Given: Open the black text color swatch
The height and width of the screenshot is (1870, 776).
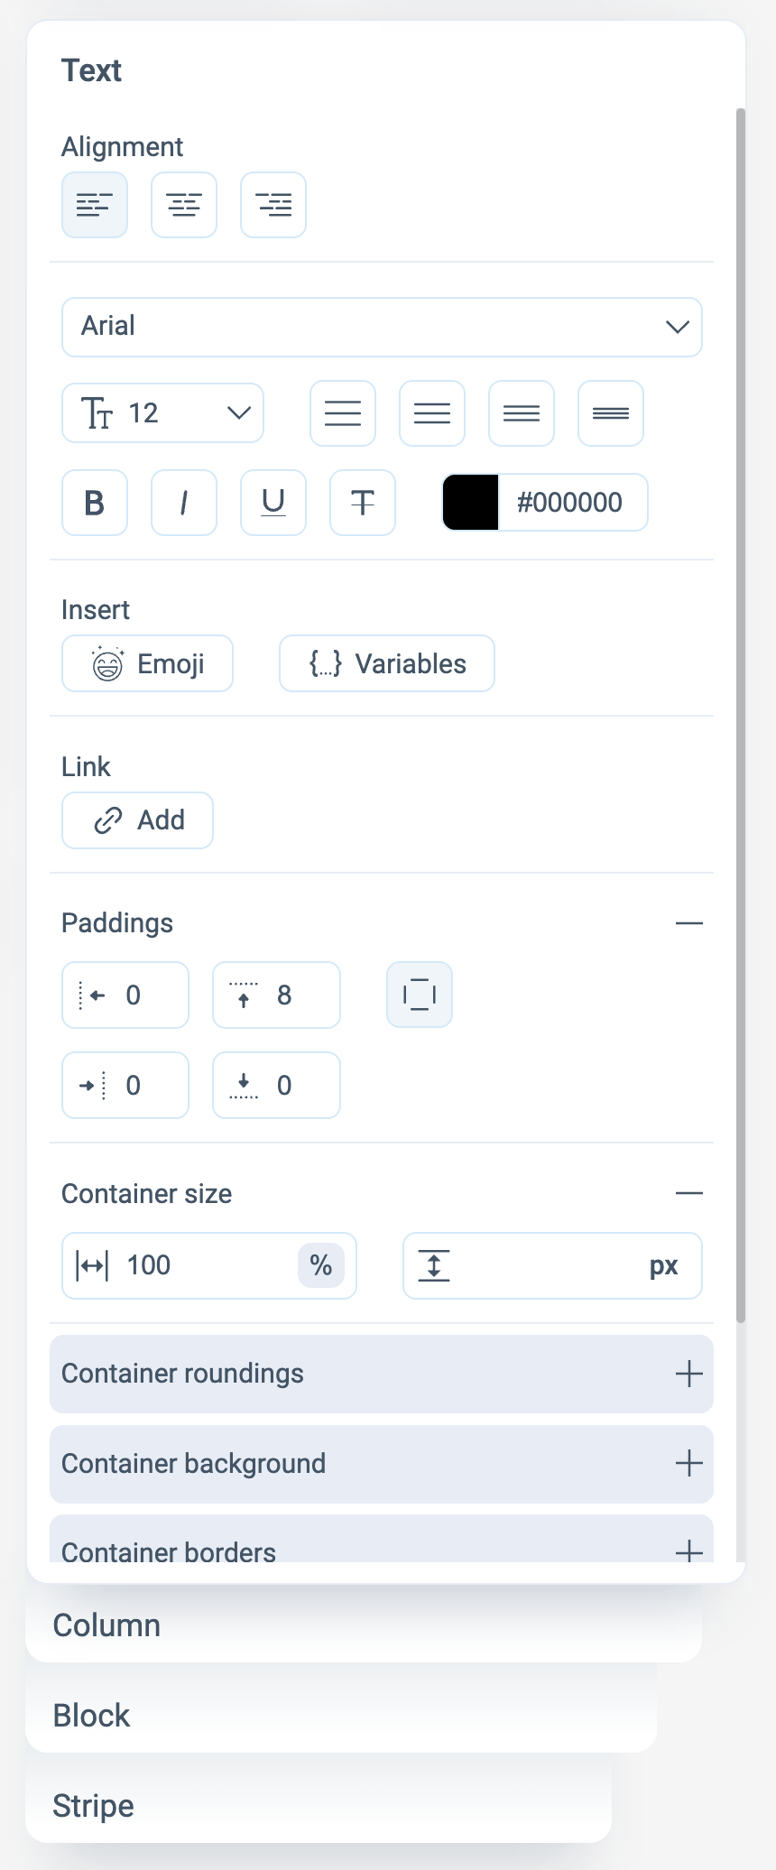Looking at the screenshot, I should coord(471,503).
